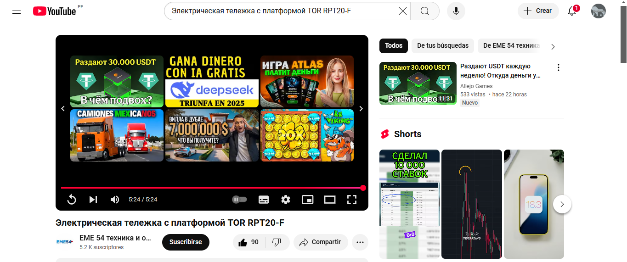Enter full screen mode
The width and height of the screenshot is (627, 262).
(352, 199)
